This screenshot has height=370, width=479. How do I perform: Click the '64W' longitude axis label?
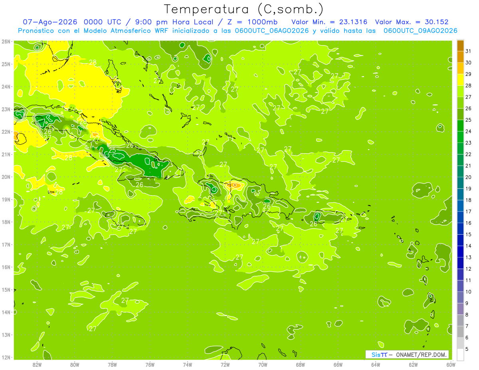(376, 364)
